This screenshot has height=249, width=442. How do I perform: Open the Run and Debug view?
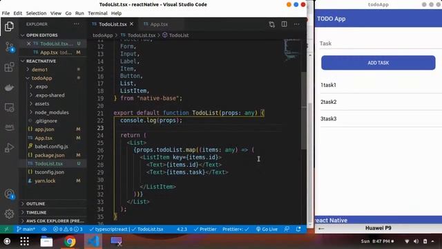(9, 147)
